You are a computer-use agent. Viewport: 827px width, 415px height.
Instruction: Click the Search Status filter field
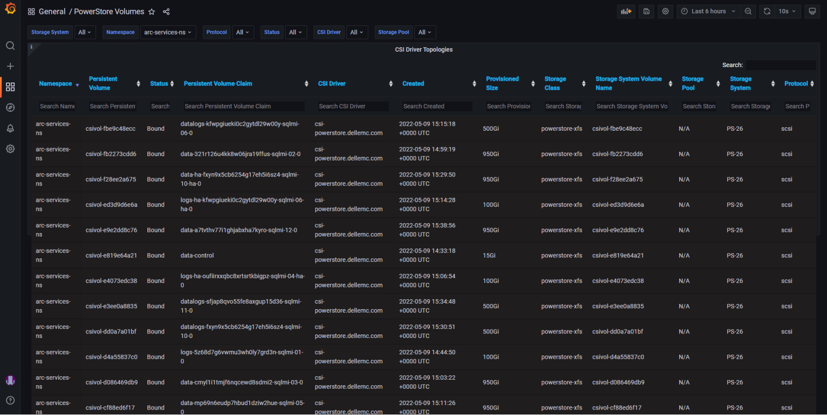160,106
